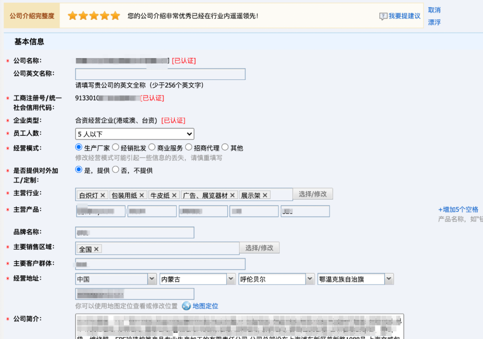Remove the 包装用纸 tag with its X
The image size is (483, 339).
tap(142, 195)
